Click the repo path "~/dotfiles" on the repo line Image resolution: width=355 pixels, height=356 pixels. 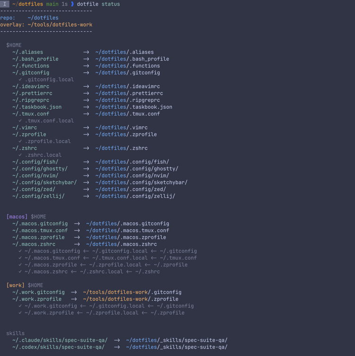43,18
